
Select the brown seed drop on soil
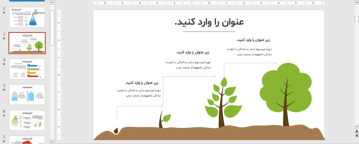tap(116, 130)
